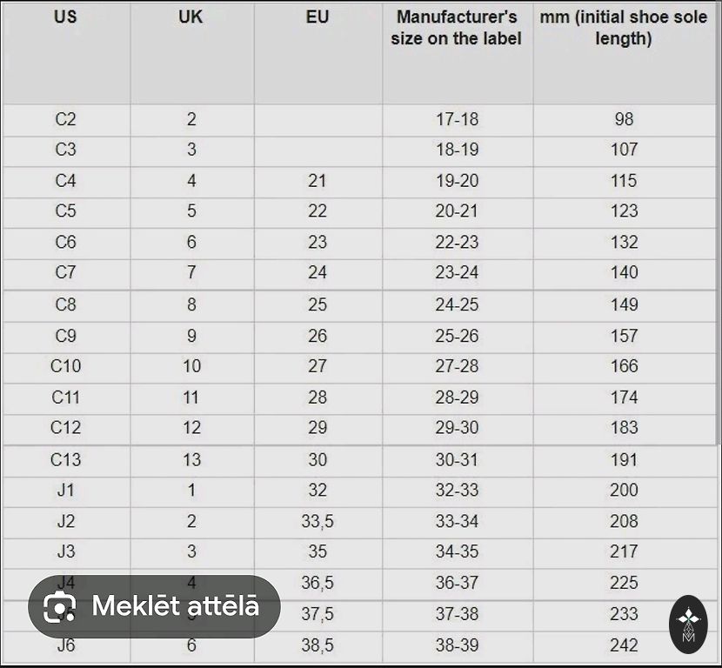Select the C13 size cell
The height and width of the screenshot is (668, 722).
[65, 459]
